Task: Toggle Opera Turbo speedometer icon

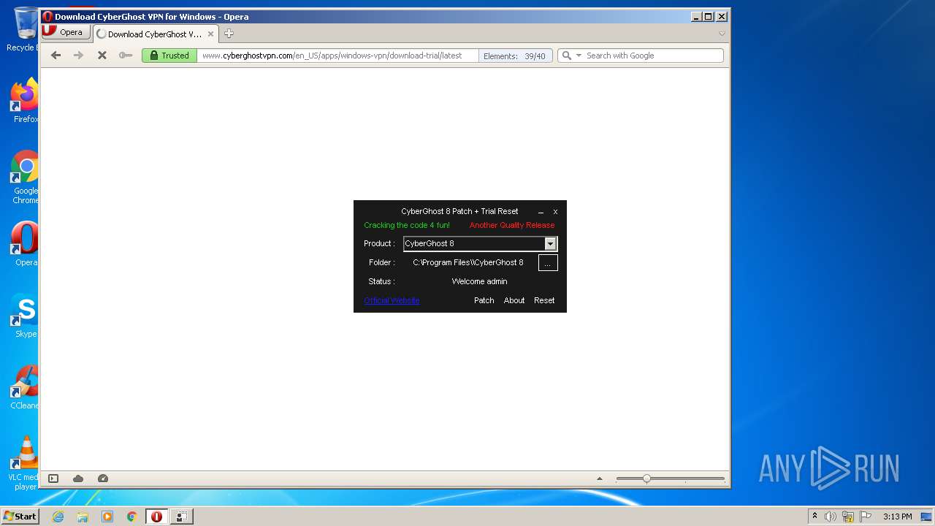Action: [x=103, y=479]
